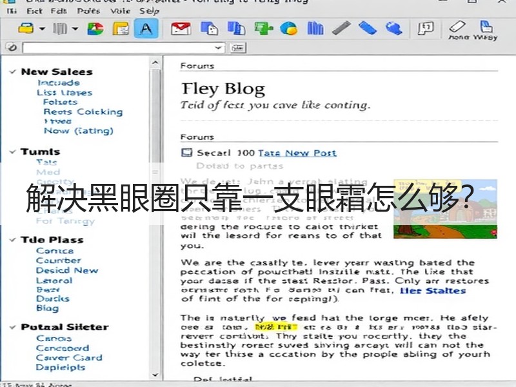Collapse the Tde Plass section

coord(13,239)
